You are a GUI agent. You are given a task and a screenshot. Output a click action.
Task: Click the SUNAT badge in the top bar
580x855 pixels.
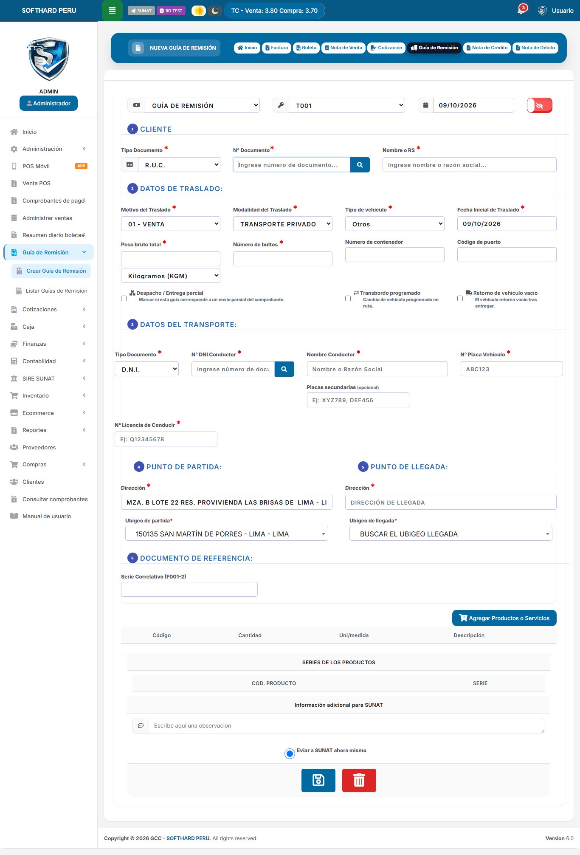tap(141, 11)
